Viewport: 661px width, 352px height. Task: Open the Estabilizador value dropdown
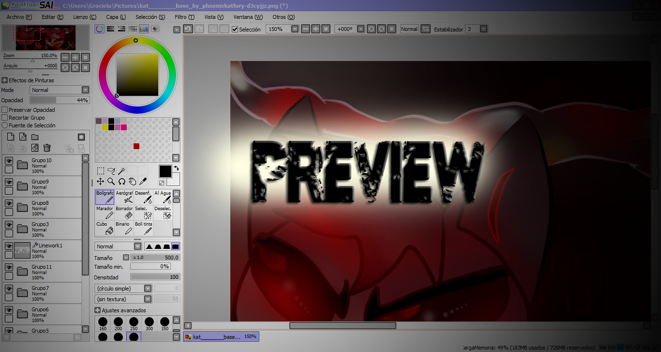tap(483, 29)
